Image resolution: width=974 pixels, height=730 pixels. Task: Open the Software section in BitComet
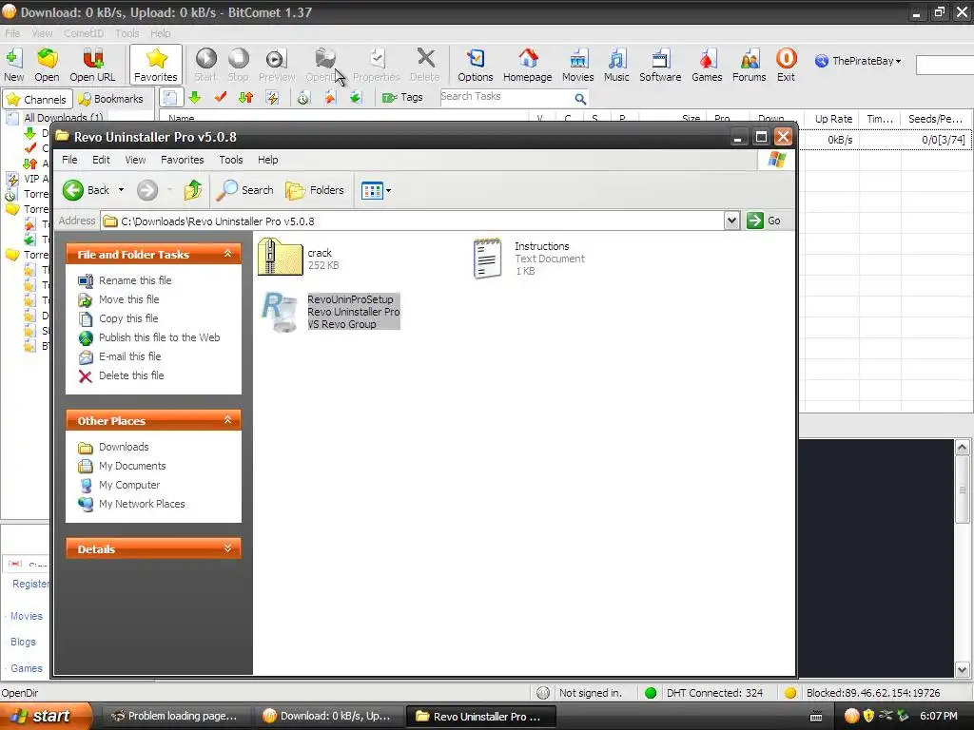click(x=660, y=65)
